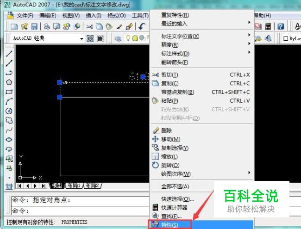The image size is (301, 229).
Task: Select the Ellipse tool
Action: click(9, 139)
